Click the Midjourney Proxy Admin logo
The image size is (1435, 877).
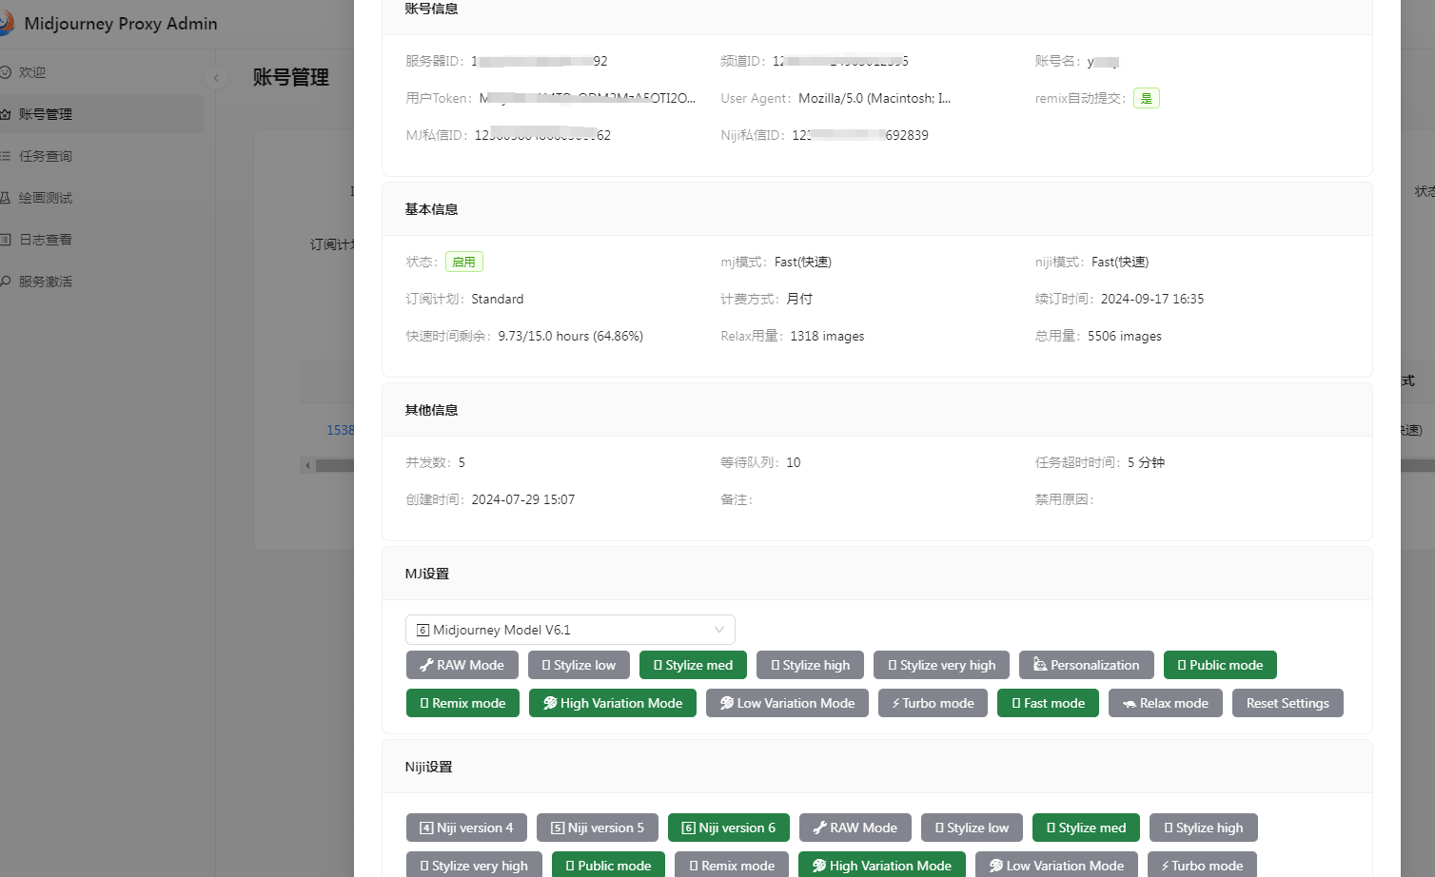(x=6, y=23)
